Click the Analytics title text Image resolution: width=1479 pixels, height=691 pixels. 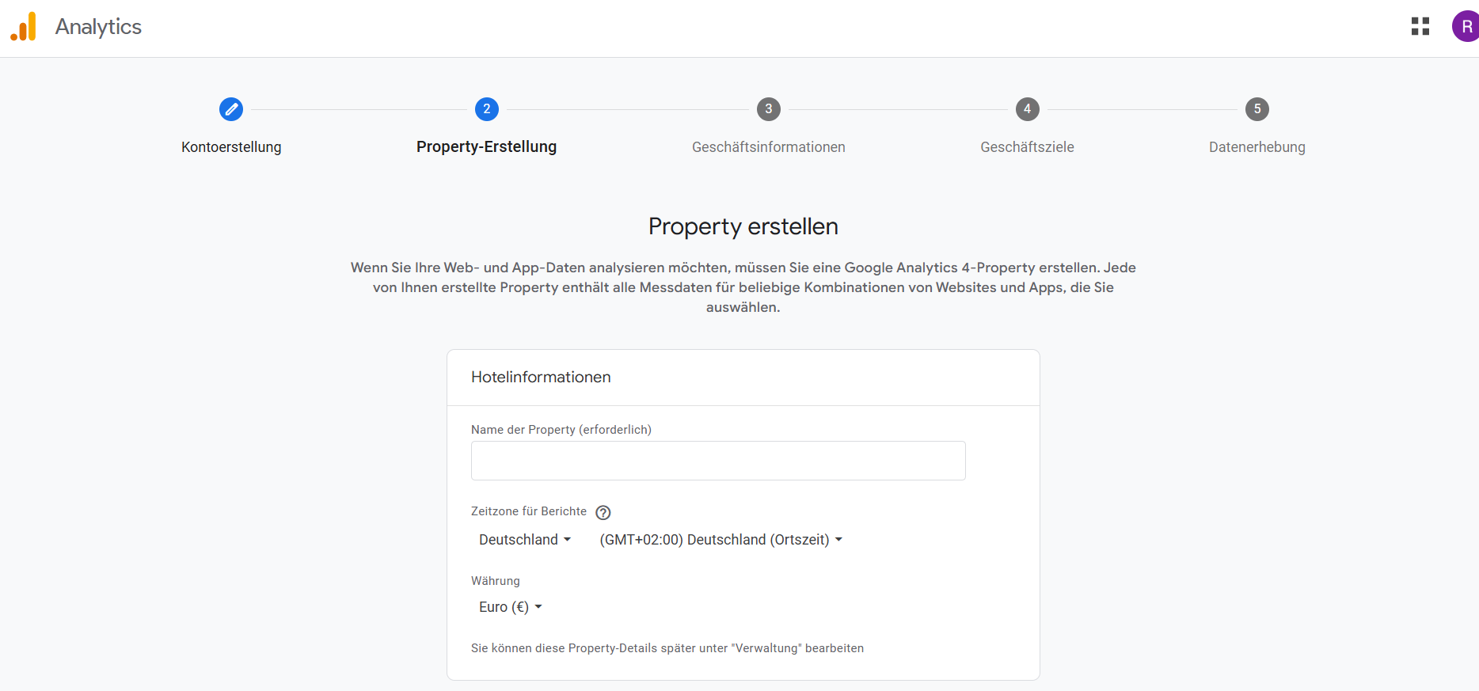click(98, 27)
